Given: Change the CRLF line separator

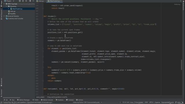Looking at the screenshot, I should pyautogui.click(x=146, y=102).
